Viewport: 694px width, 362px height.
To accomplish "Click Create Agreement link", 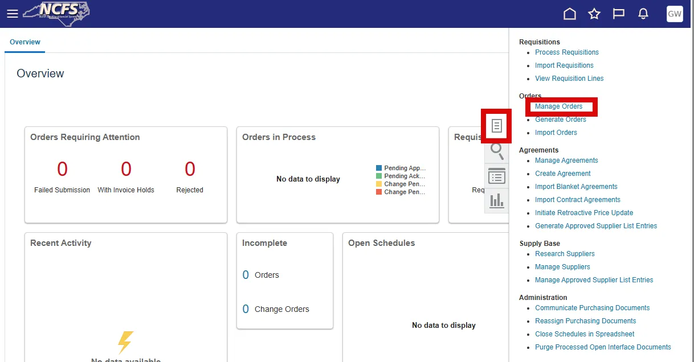I will pyautogui.click(x=563, y=174).
